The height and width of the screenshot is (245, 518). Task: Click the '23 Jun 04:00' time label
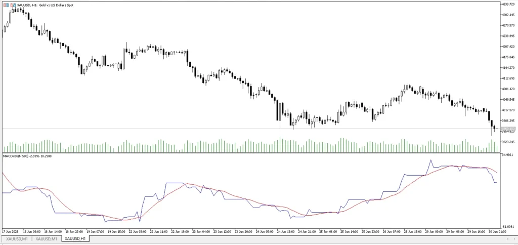200,231
